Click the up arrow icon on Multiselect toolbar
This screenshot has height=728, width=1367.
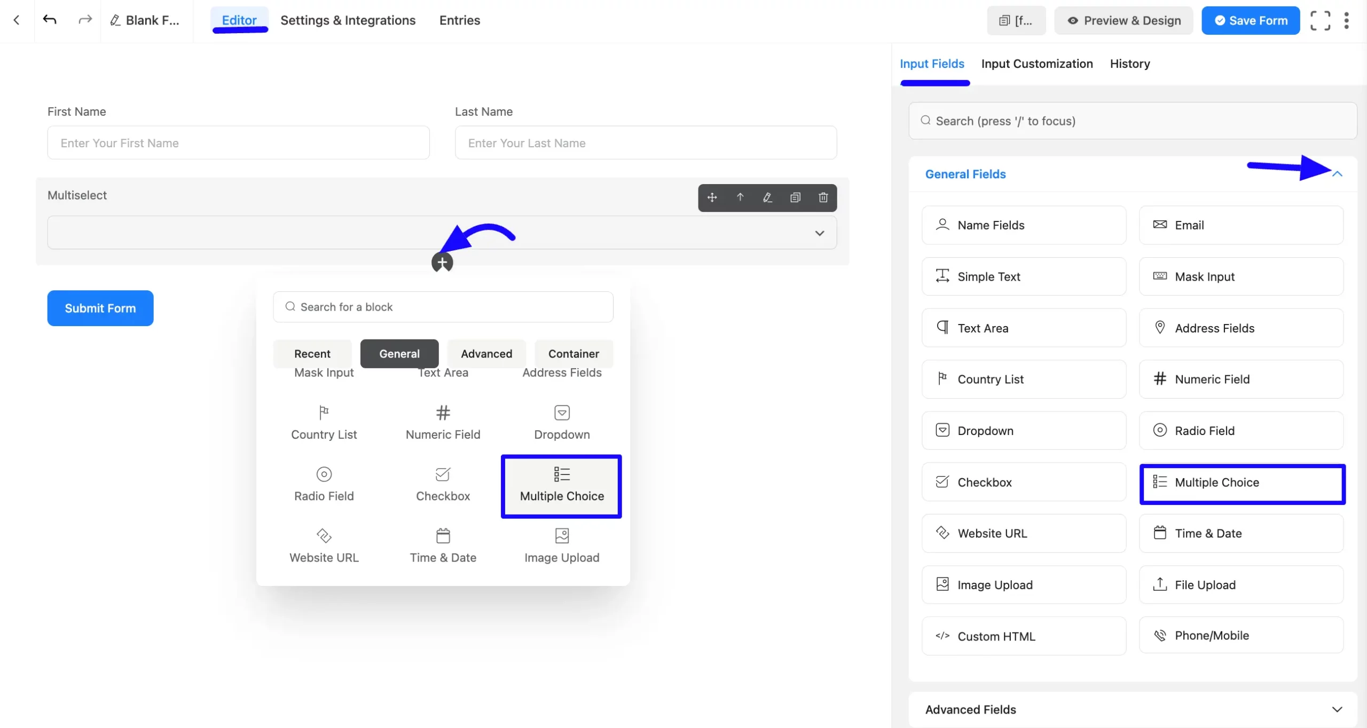click(740, 197)
